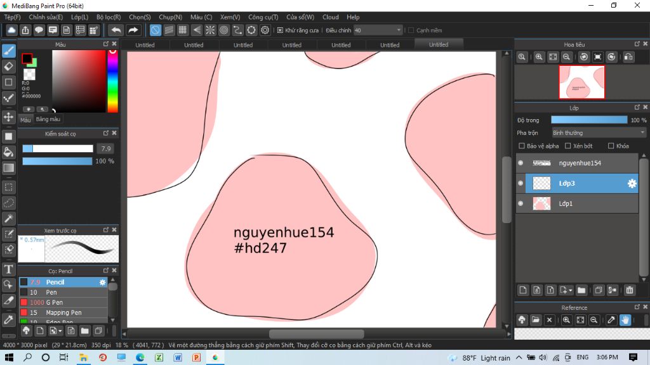
Task: Open the cloud save icon
Action: tap(11, 30)
